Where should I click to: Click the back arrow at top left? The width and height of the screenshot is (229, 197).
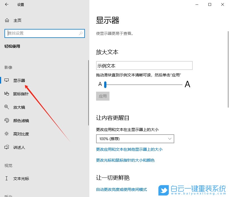pos(7,4)
